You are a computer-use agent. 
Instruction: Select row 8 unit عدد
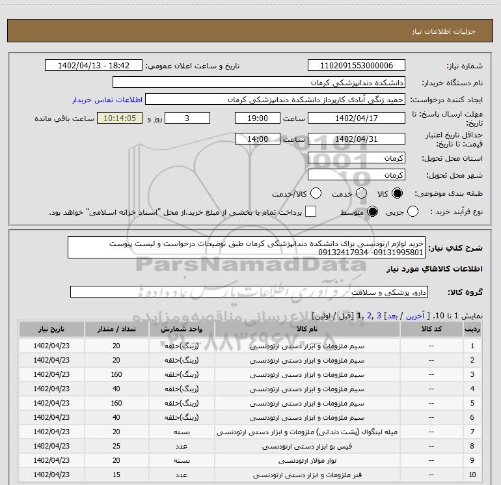pyautogui.click(x=182, y=447)
